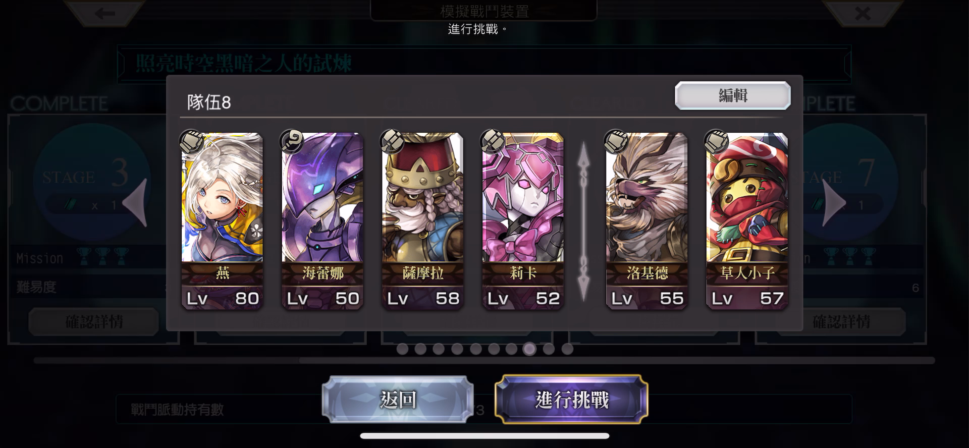Select 燕 character card portrait
The image size is (969, 448).
(x=222, y=221)
